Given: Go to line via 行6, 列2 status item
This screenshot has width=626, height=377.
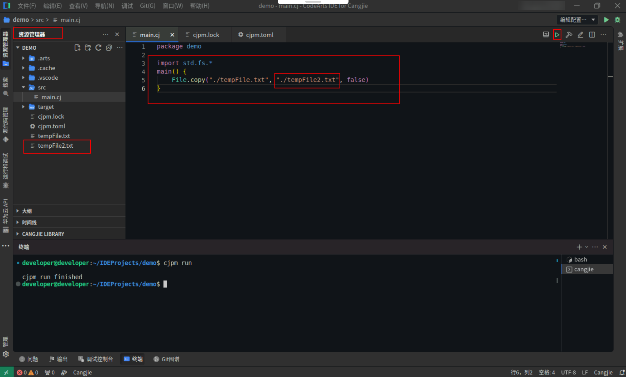Looking at the screenshot, I should [522, 372].
